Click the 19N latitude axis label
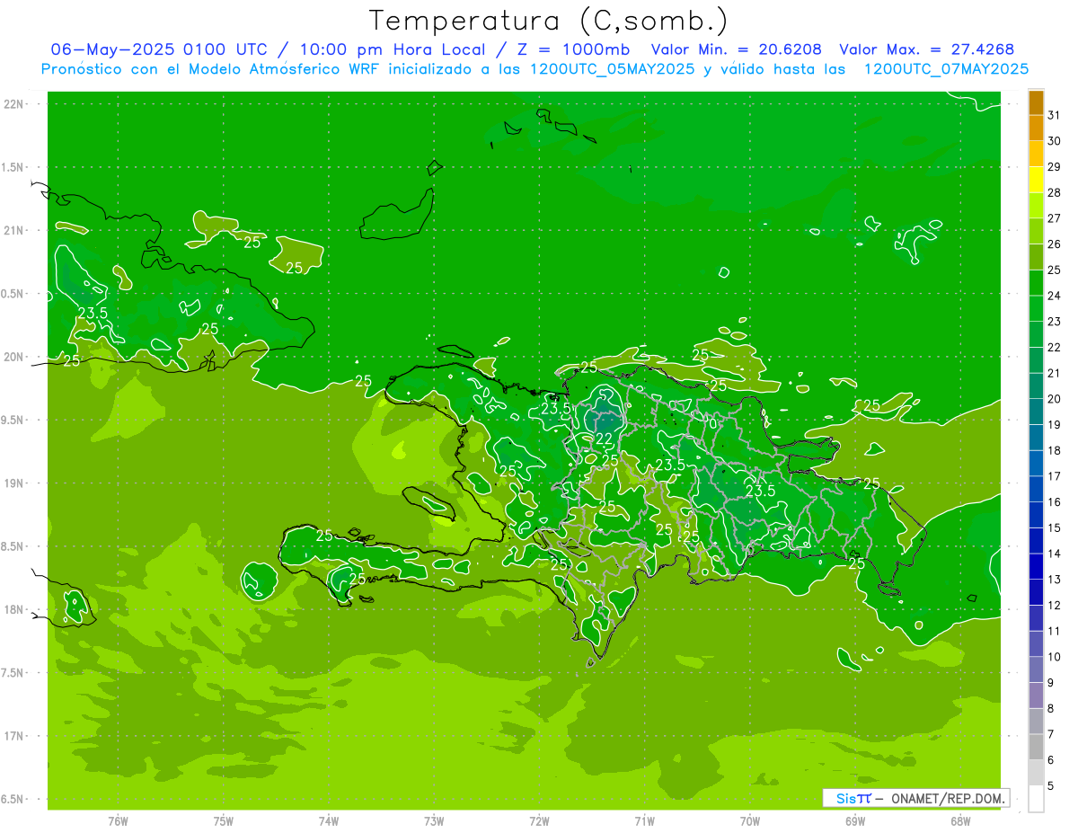The width and height of the screenshot is (1078, 833). pyautogui.click(x=15, y=483)
